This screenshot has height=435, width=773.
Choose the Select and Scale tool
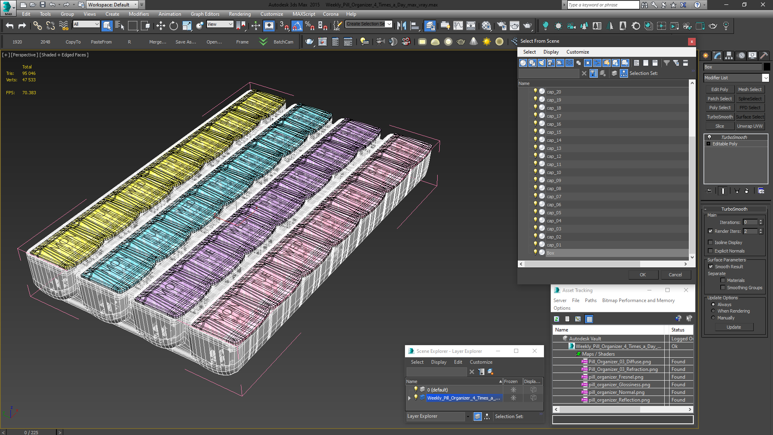(x=187, y=26)
